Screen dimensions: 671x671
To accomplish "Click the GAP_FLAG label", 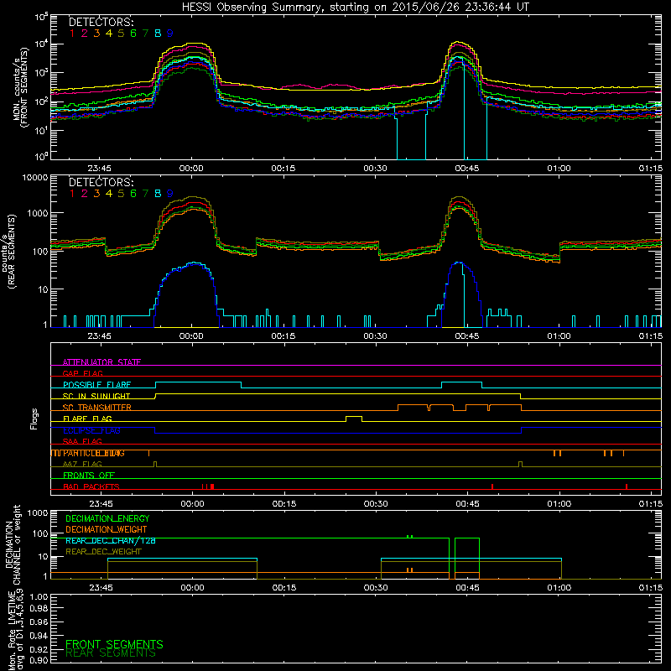I will coord(82,373).
